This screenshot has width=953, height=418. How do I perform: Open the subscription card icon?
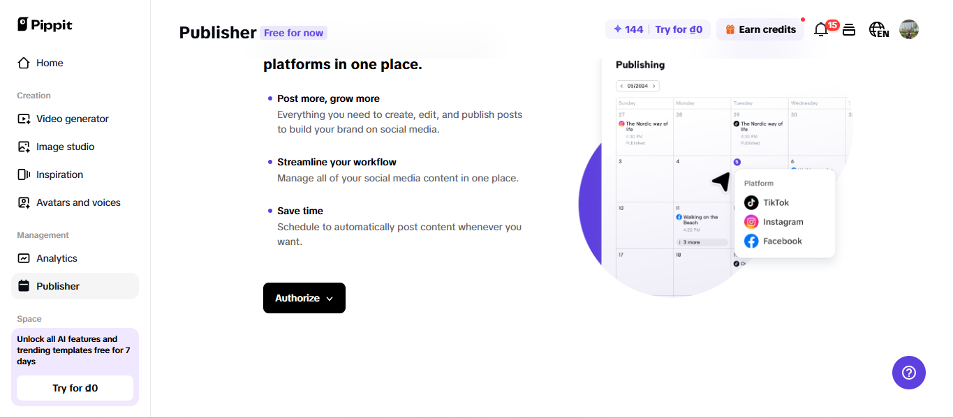849,29
